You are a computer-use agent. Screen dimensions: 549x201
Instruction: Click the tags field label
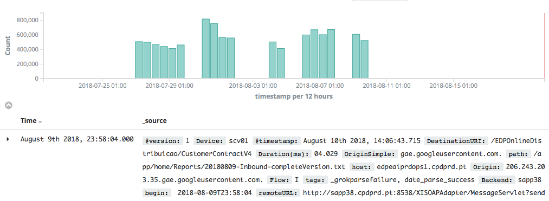coord(315,180)
